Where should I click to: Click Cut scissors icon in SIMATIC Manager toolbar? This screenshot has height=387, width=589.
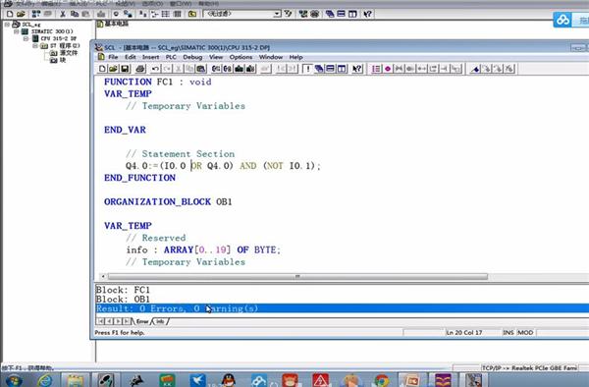pos(63,14)
